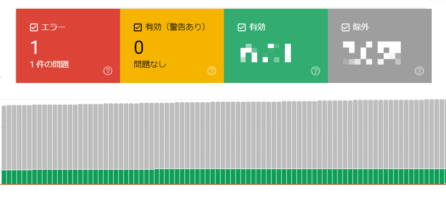Image resolution: width=446 pixels, height=201 pixels.
Task: Click the 除外 label on the gray card
Action: (x=361, y=28)
